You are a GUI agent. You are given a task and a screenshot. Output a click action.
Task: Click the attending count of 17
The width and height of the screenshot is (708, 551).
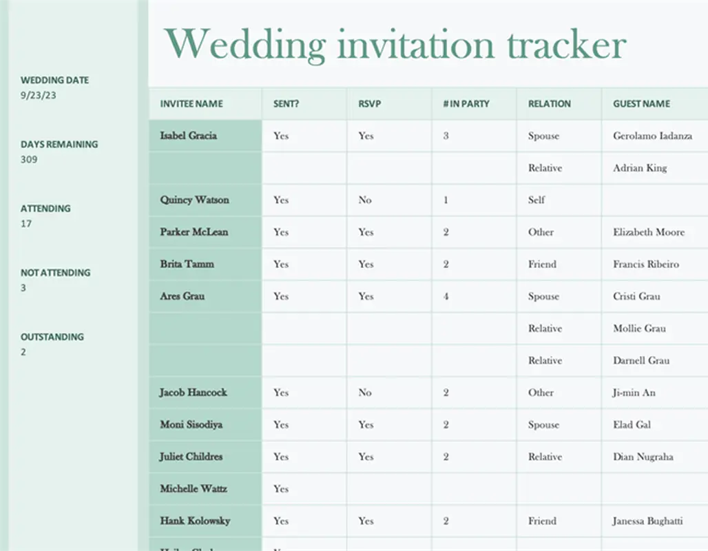coord(26,224)
